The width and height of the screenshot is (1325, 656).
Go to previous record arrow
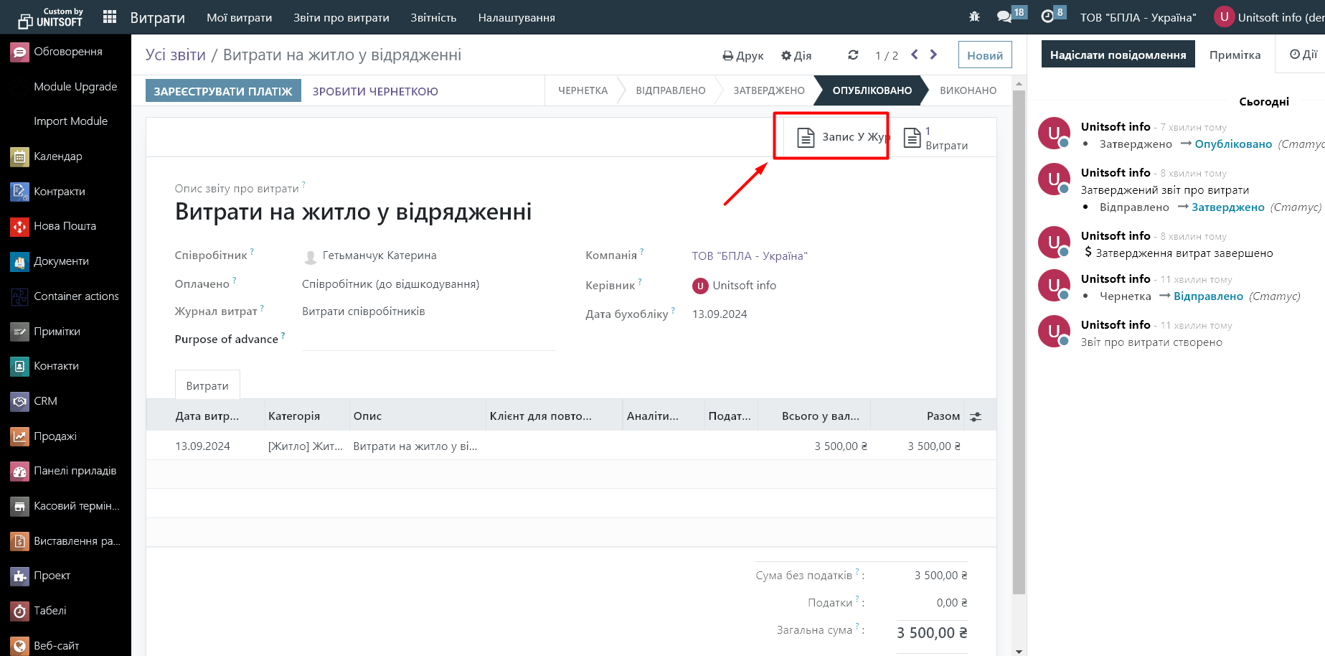tap(915, 55)
